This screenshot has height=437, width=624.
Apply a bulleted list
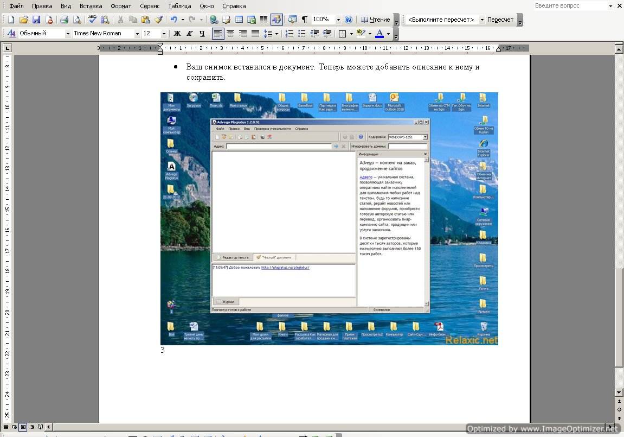pyautogui.click(x=302, y=34)
